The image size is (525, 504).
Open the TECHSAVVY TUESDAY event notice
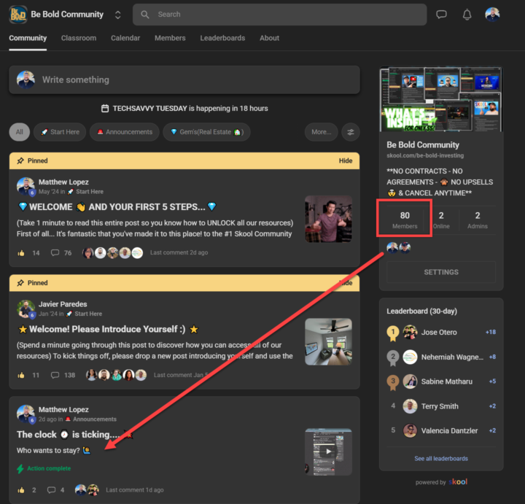[x=184, y=109]
